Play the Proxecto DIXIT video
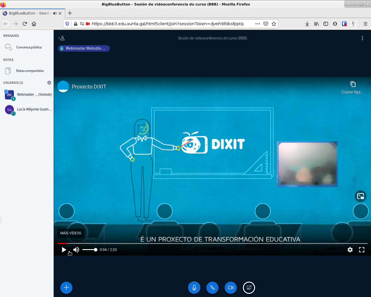Screen dimensions: 371x297 pos(64,250)
